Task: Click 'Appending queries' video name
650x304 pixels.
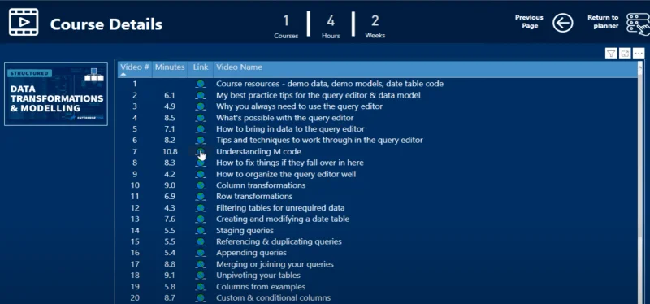Action: (x=251, y=253)
